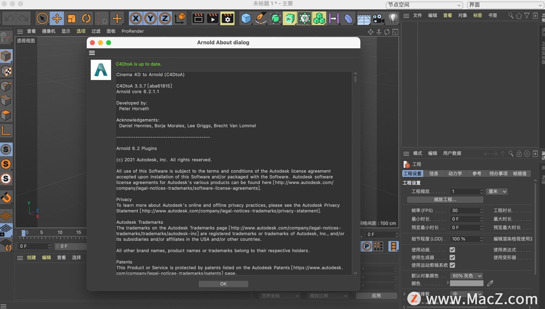Switch to Texture mode in left palette
The image size is (545, 309).
click(6, 71)
